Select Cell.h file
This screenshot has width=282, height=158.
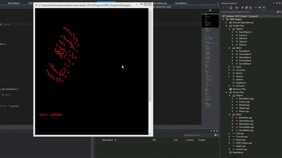[x=238, y=67]
